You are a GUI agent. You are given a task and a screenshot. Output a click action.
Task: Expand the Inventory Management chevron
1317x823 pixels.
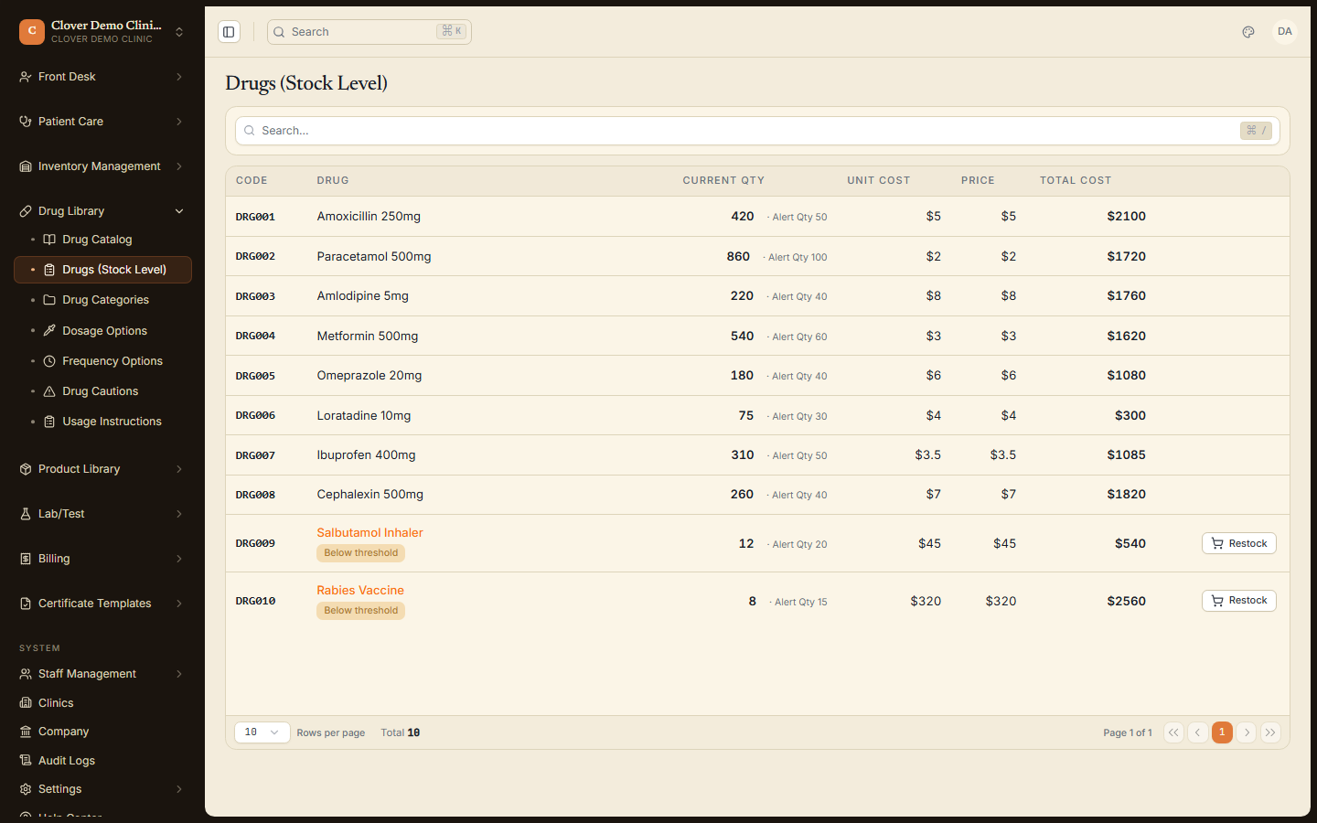click(179, 166)
